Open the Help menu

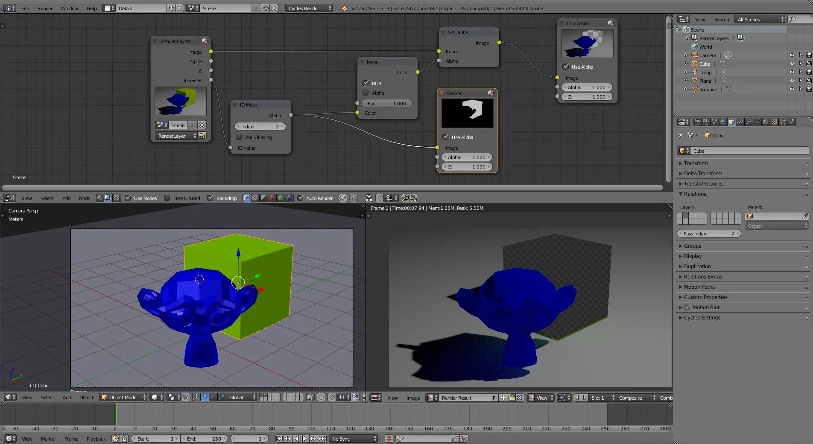(91, 8)
